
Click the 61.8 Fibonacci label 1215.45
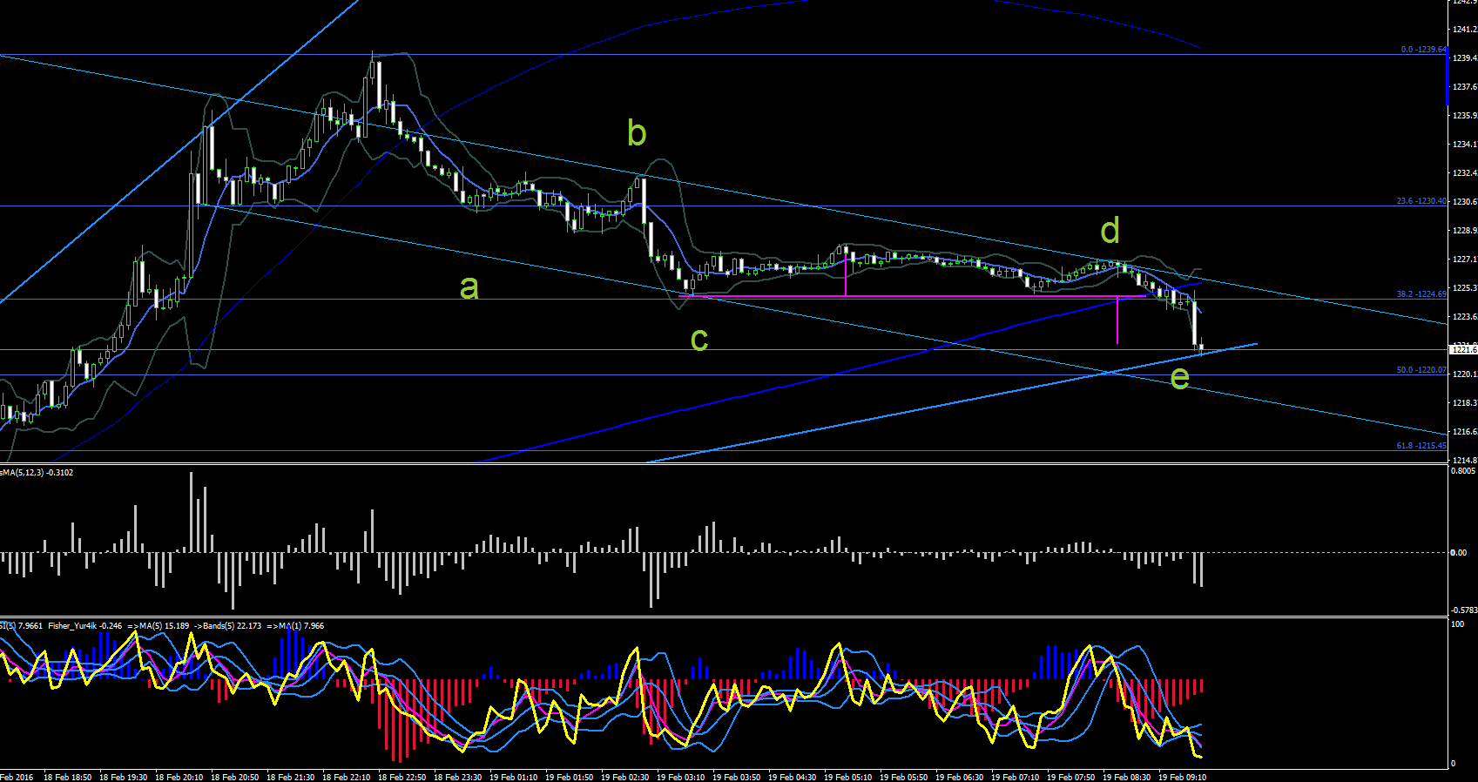[1421, 446]
